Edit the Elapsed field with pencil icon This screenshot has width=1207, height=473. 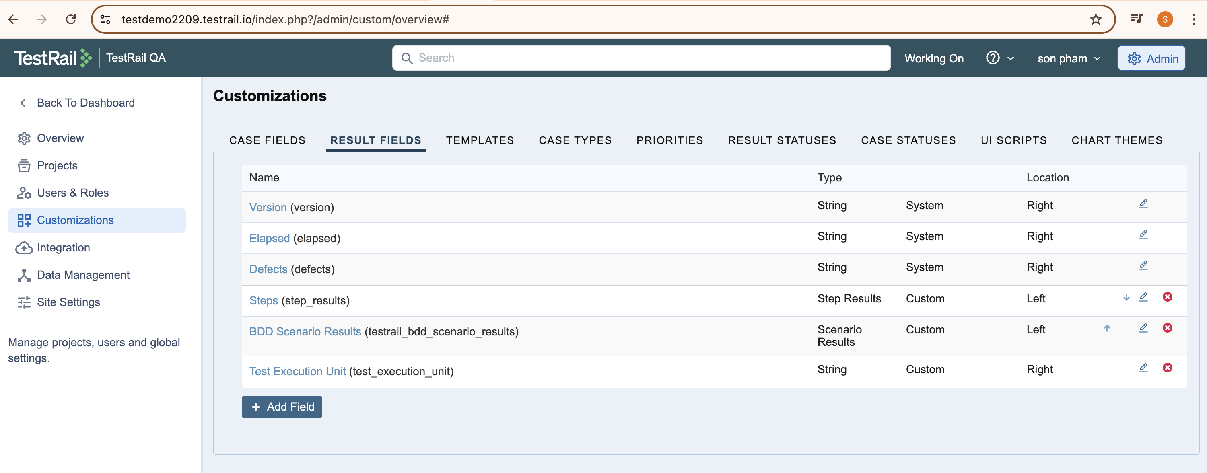[1143, 234]
